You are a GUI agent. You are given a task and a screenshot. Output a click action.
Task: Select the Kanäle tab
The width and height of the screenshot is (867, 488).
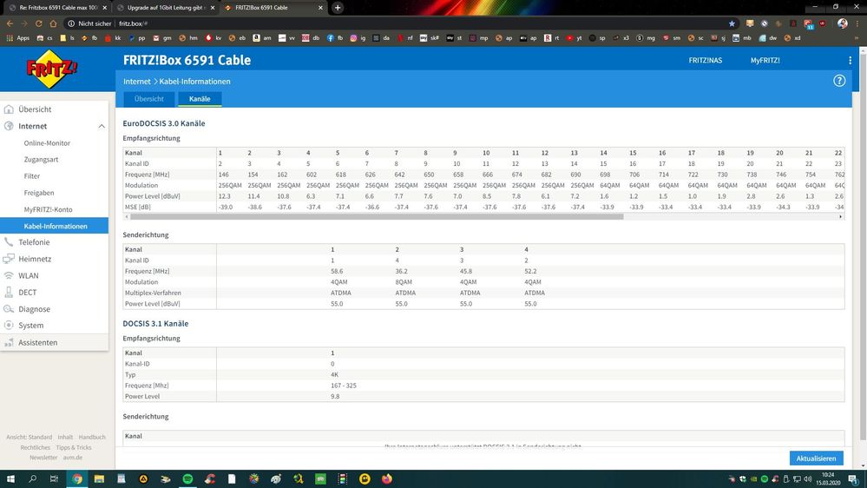[x=200, y=99]
